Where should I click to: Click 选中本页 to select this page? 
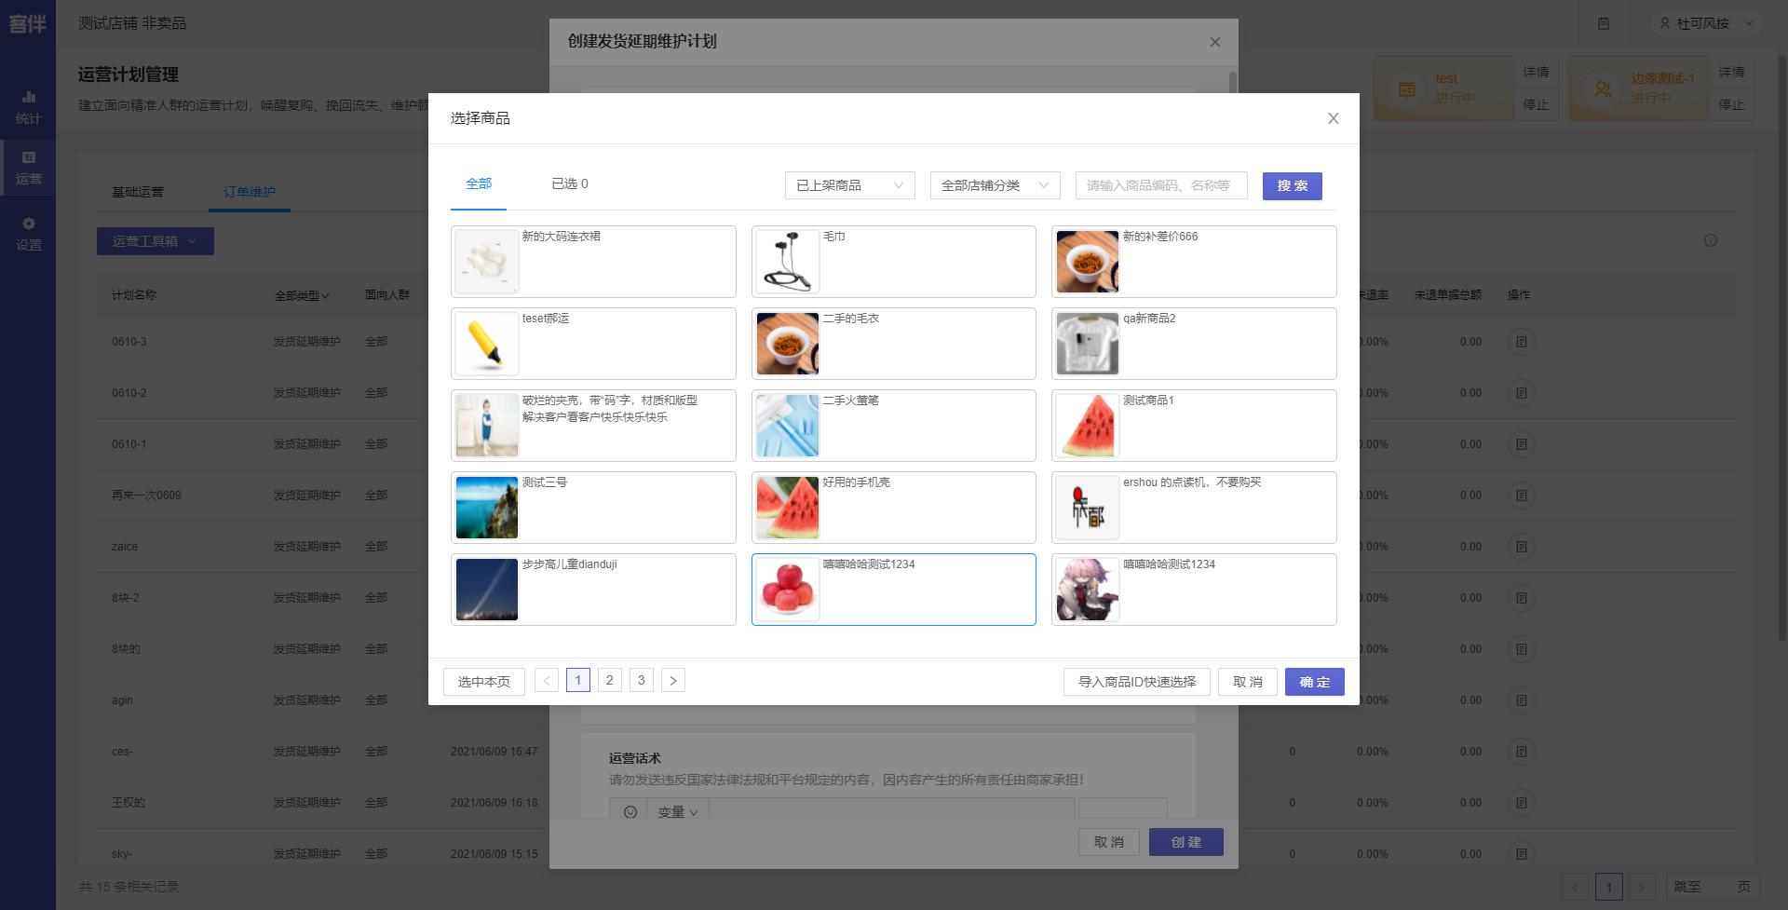(483, 682)
